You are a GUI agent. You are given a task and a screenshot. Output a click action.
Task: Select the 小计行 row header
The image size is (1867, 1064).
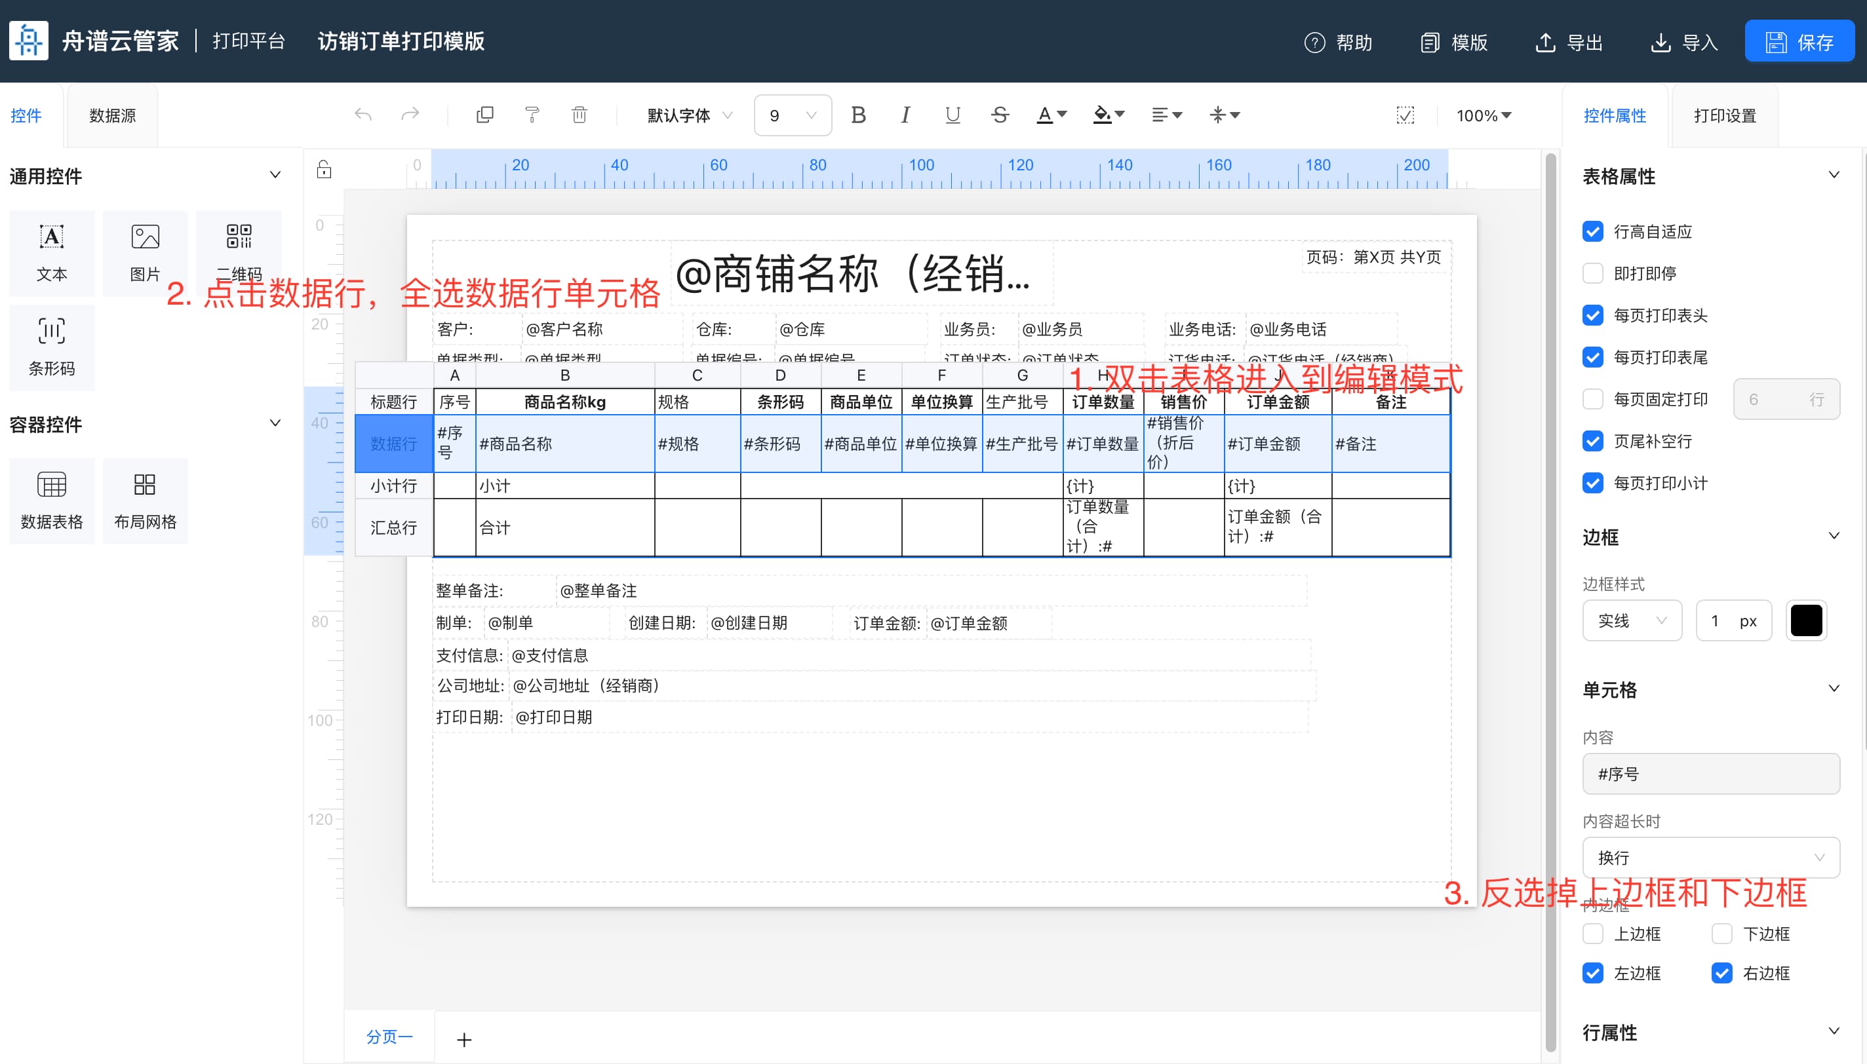tap(394, 486)
